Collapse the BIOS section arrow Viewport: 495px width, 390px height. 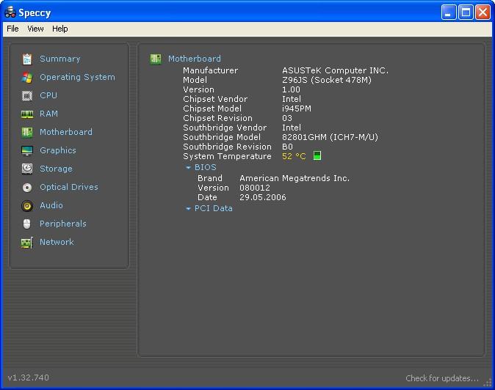[188, 168]
